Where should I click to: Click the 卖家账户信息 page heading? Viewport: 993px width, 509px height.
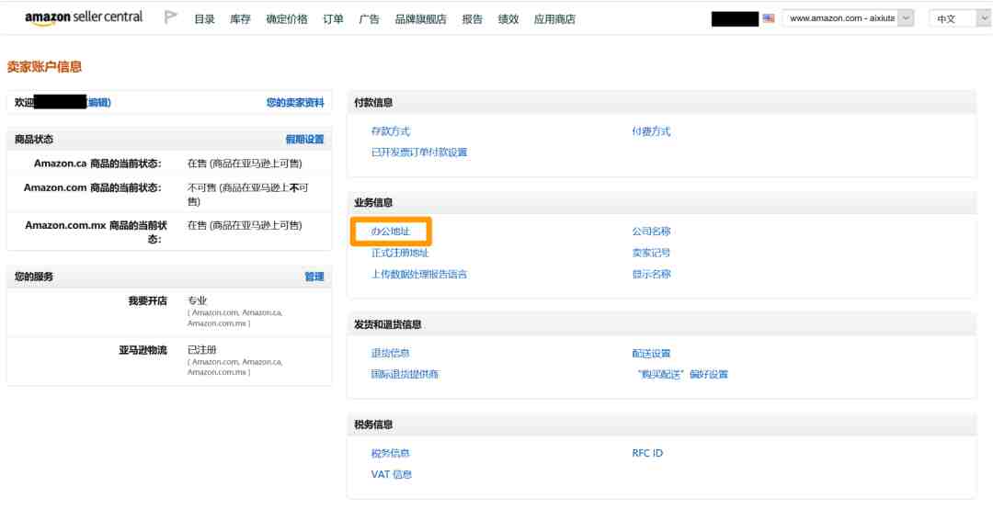coord(44,66)
